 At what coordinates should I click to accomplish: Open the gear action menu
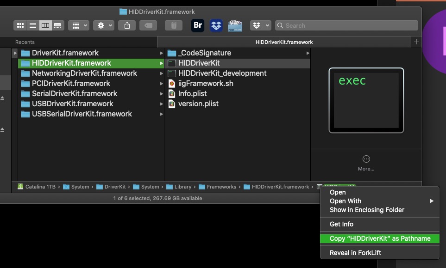pyautogui.click(x=104, y=25)
